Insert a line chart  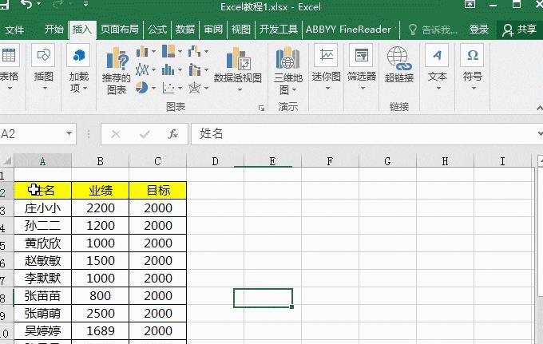tap(142, 69)
